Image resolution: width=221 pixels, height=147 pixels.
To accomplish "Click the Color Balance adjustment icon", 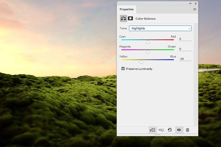I will click(x=123, y=18).
